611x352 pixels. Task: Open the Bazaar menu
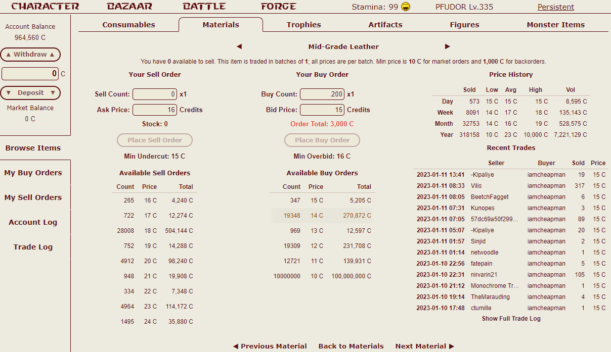coord(129,7)
